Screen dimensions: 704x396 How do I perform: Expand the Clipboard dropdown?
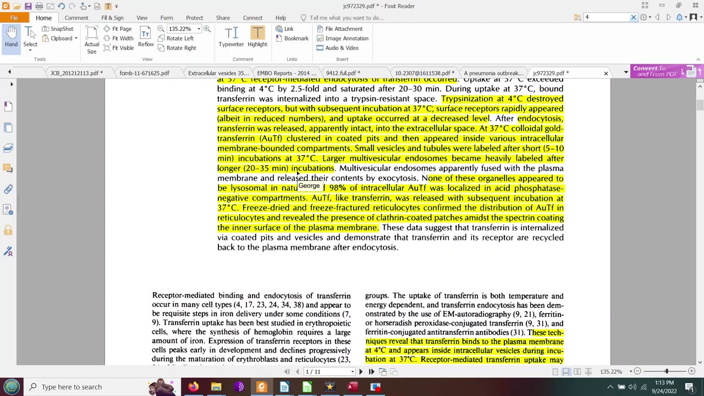pos(76,38)
